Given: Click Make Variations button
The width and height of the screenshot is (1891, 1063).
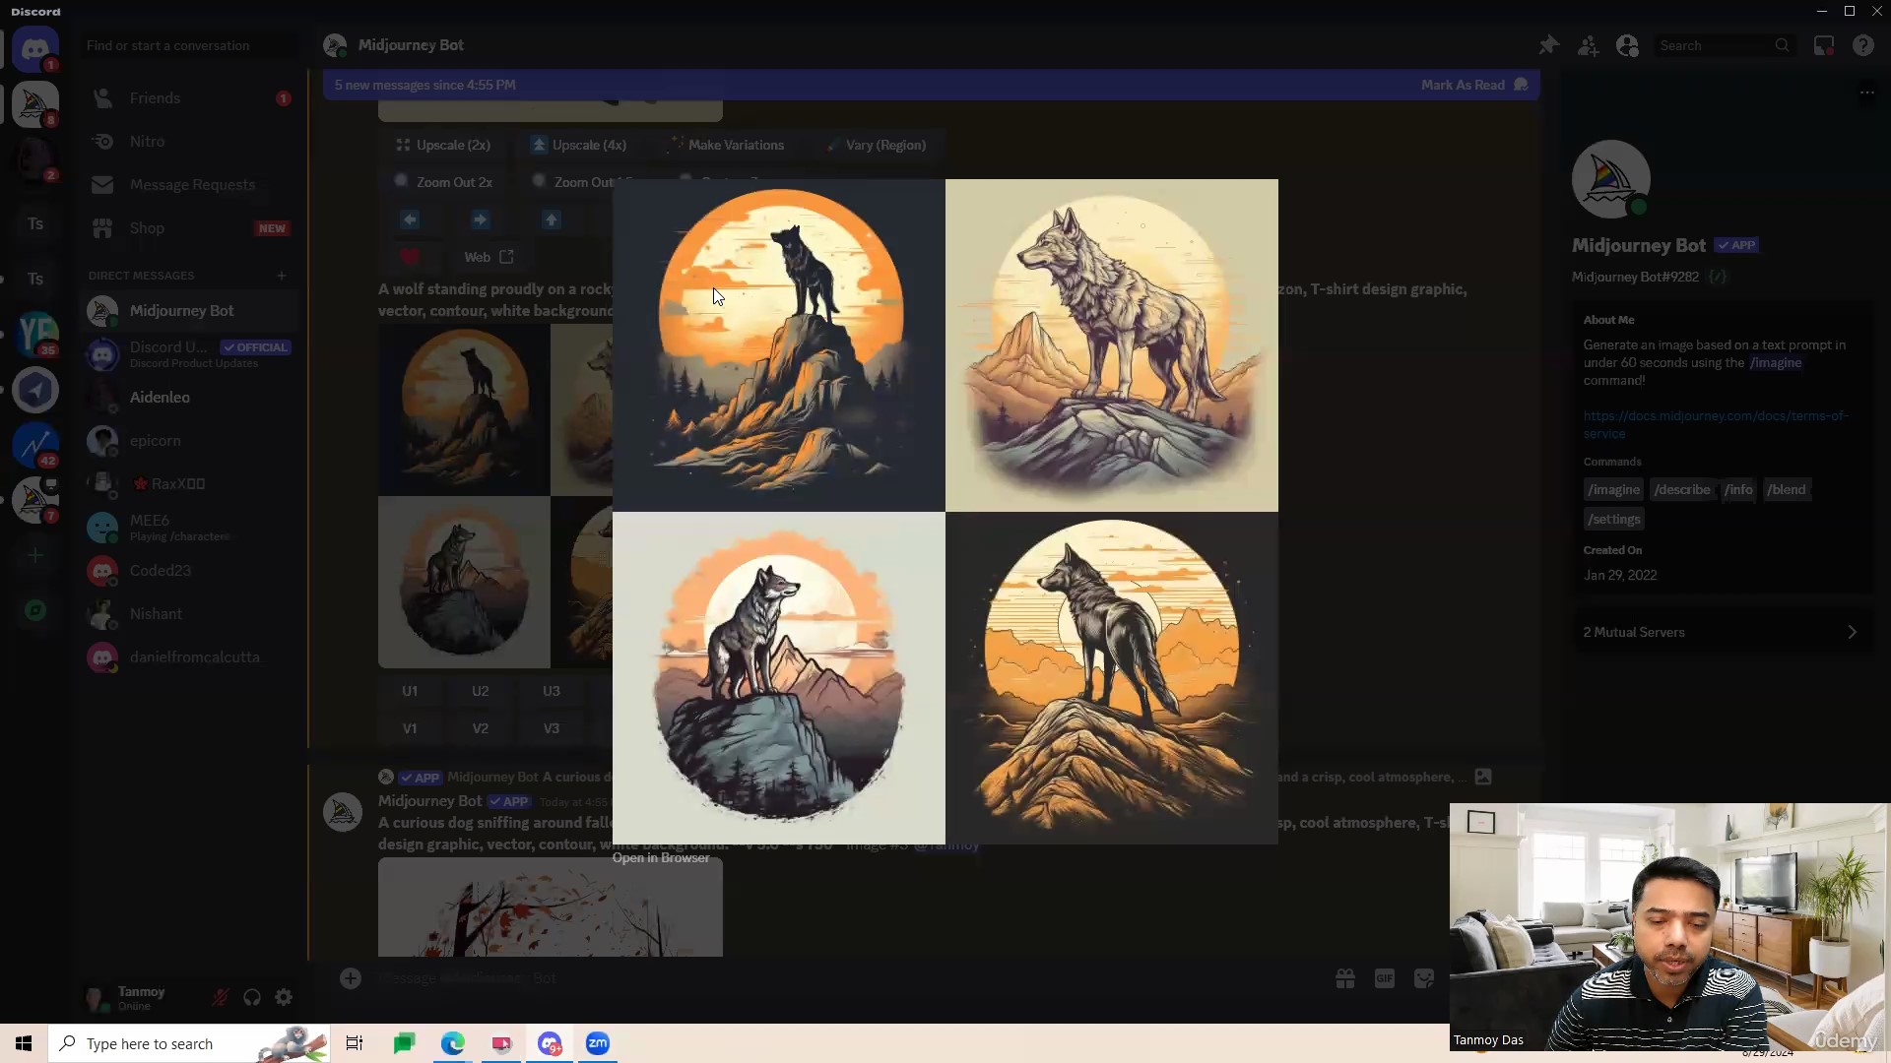Looking at the screenshot, I should coord(727,145).
